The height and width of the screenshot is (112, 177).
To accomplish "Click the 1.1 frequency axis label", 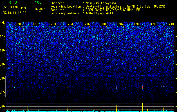I will [x=3, y=36].
